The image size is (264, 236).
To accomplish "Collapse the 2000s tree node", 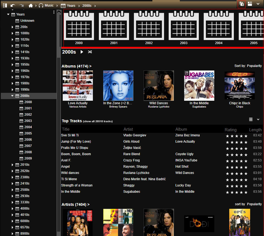I will click(12, 96).
